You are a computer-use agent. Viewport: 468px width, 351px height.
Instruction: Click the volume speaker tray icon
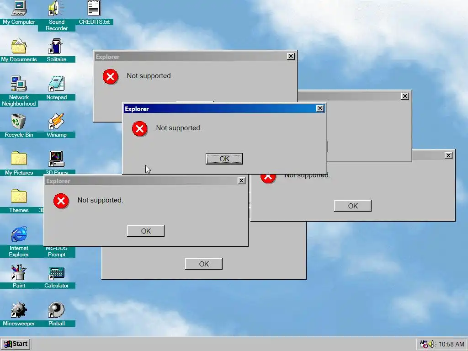tap(431, 344)
